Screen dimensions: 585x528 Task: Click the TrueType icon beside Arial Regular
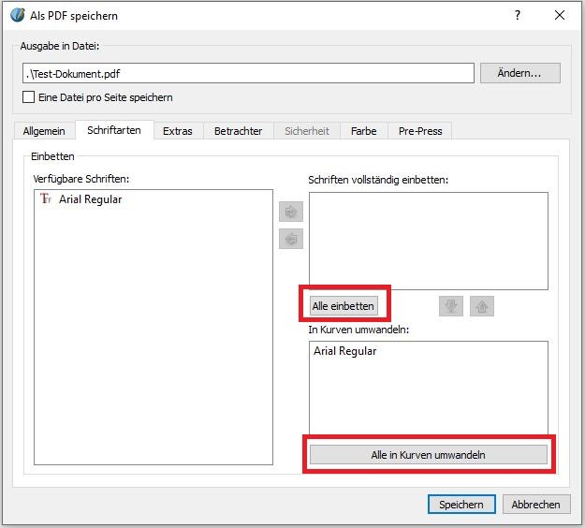click(46, 199)
